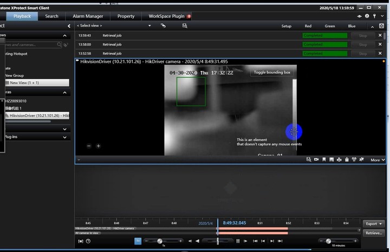Expand the More camera options menu
The width and height of the screenshot is (390, 252).
point(377,160)
